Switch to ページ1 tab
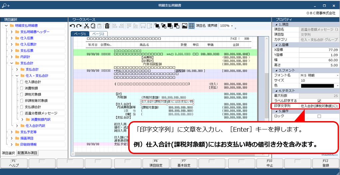This screenshot has width=340, height=175. [80, 34]
